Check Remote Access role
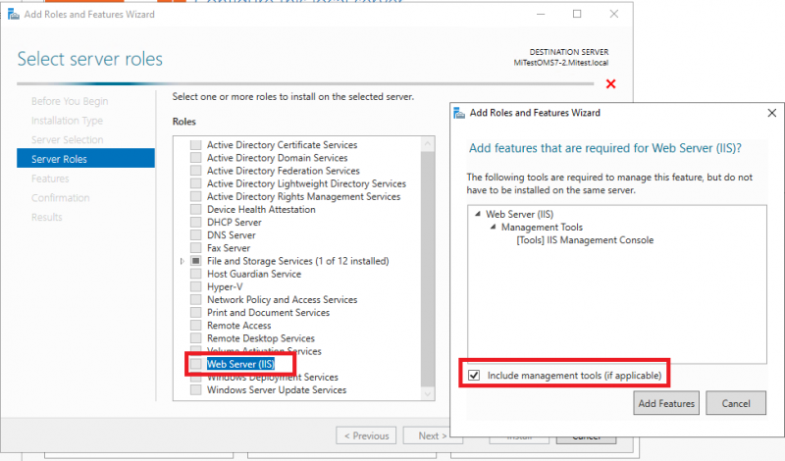The image size is (785, 461). [195, 326]
